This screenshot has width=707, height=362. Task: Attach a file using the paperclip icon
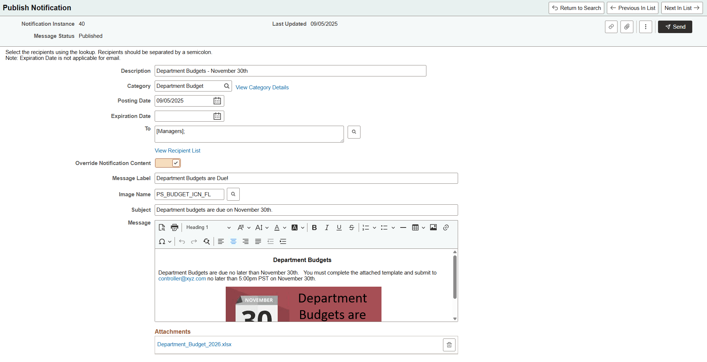point(626,26)
